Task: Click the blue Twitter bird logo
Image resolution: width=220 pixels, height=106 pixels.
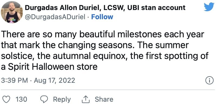Action: (209, 7)
